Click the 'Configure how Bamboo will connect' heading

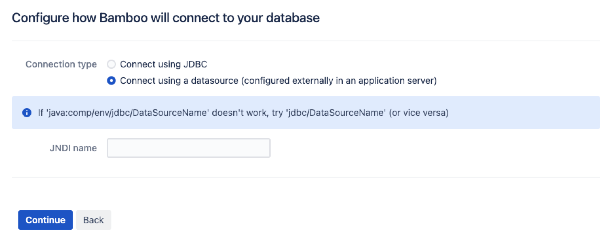[166, 18]
